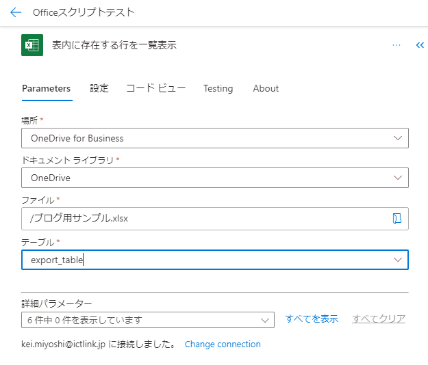Select the About tab

[x=266, y=89]
